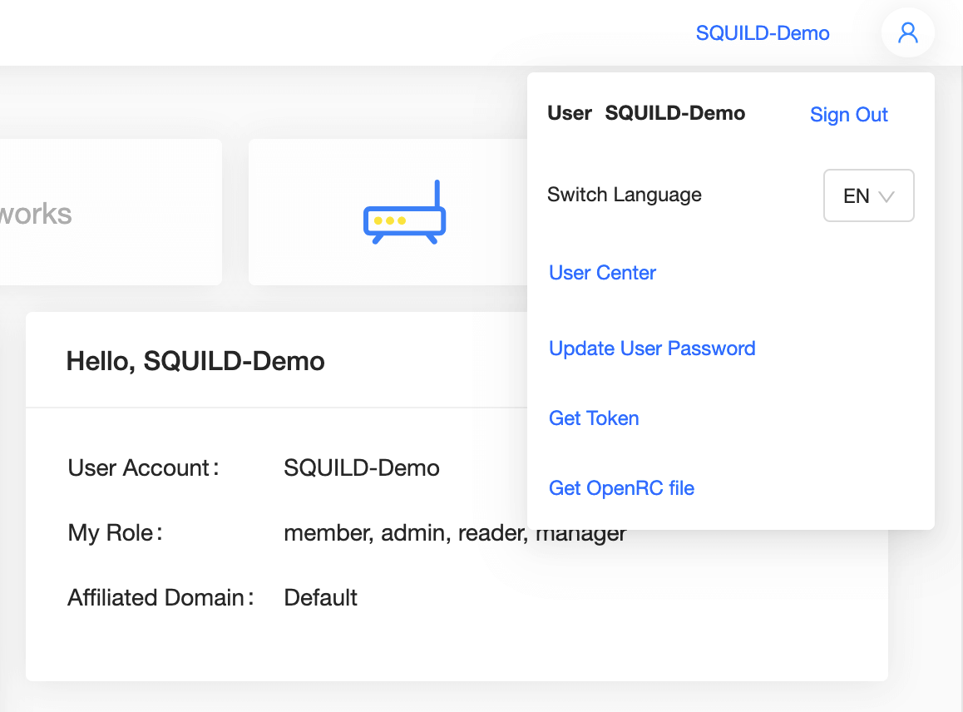Select the SQUILD-Demo user account value
963x712 pixels.
point(361,468)
